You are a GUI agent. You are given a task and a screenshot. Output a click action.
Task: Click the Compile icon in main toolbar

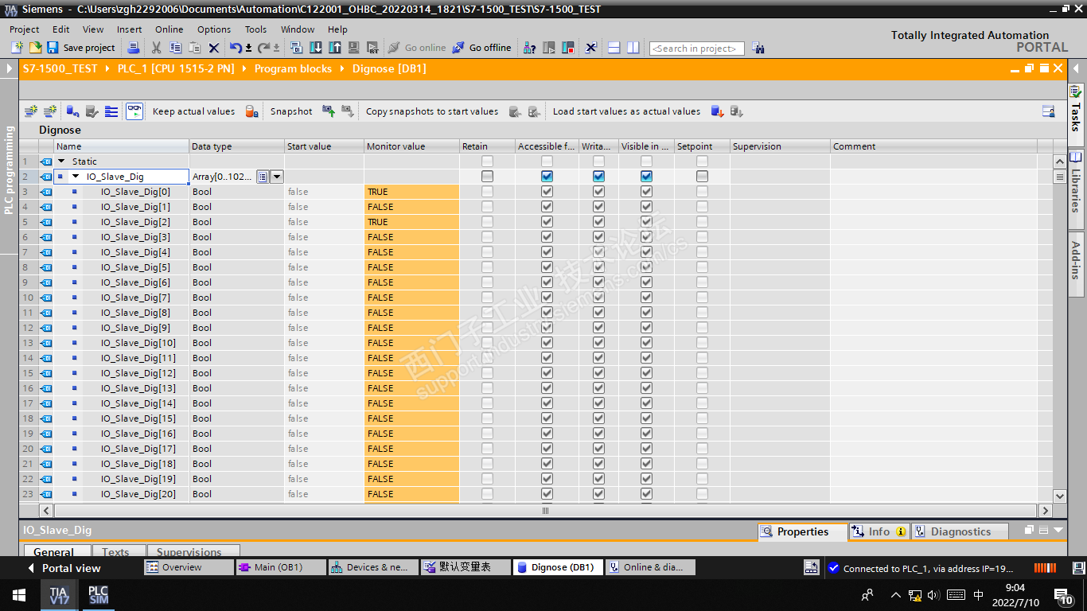coord(296,48)
